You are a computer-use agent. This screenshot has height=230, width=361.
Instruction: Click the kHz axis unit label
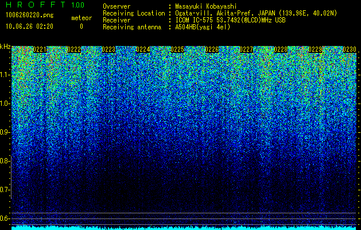click(5, 47)
